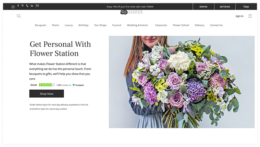
Task: Click the sign in link
Action: click(x=239, y=16)
